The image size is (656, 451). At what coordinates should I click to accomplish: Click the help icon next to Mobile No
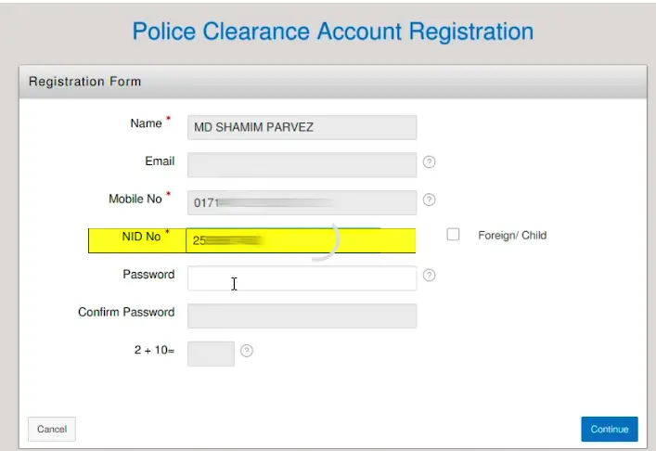point(430,200)
